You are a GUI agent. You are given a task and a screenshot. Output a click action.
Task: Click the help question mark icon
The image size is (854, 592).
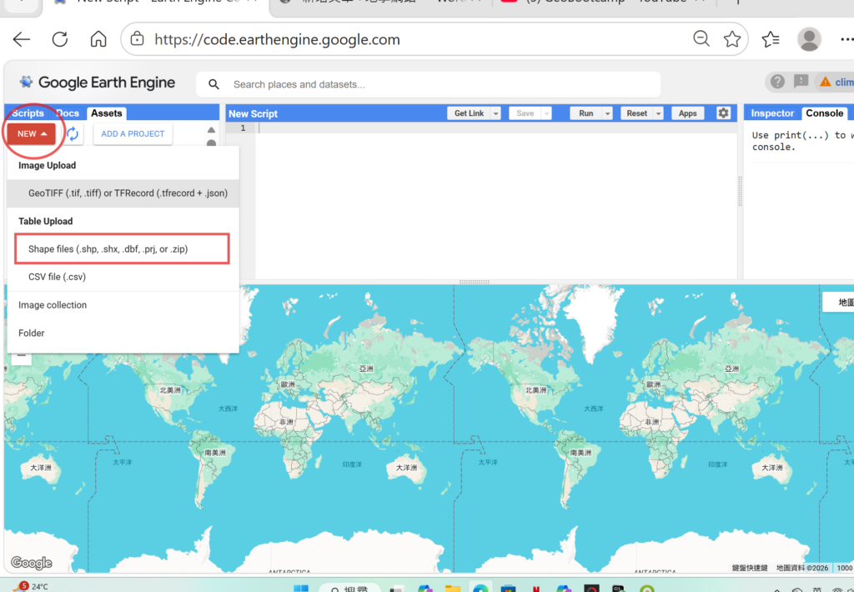(777, 82)
